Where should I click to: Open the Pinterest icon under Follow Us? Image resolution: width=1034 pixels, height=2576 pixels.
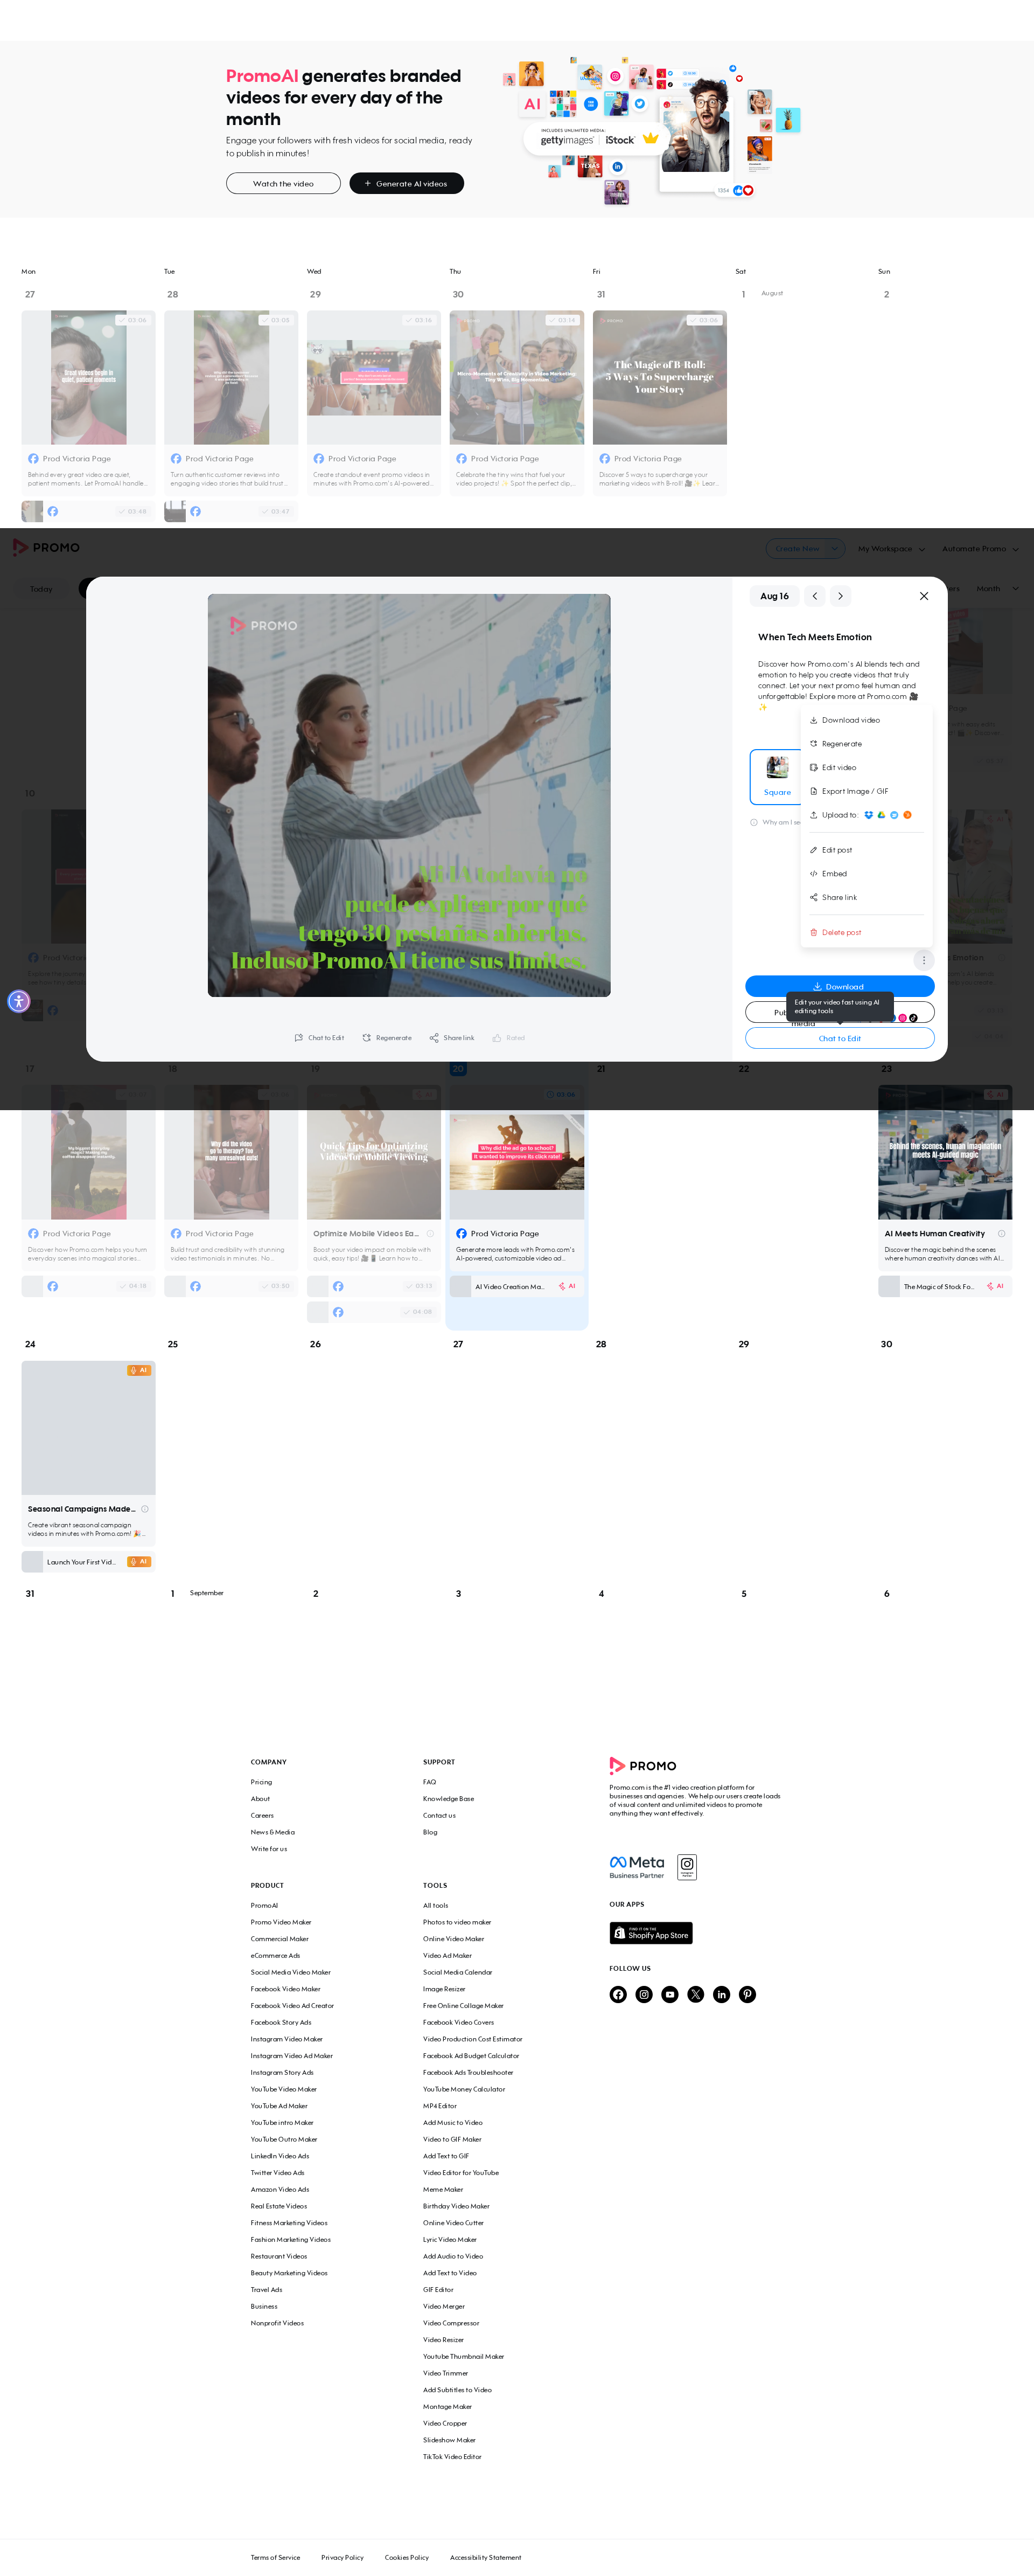[x=747, y=1994]
